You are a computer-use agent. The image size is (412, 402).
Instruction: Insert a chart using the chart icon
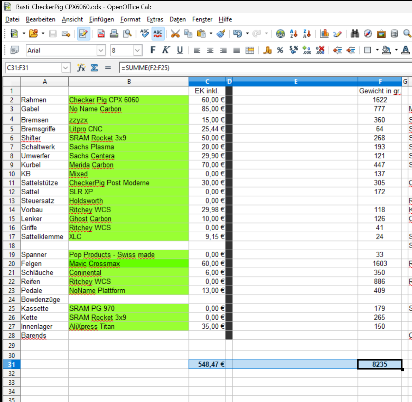pos(324,34)
